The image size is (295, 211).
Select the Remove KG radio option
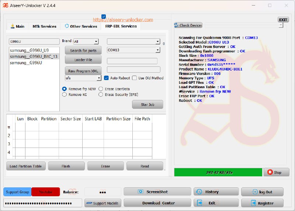(x=64, y=94)
